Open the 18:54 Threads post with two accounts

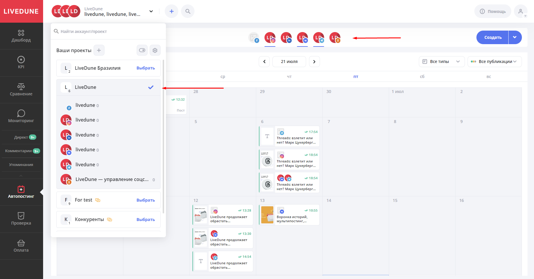point(289,183)
